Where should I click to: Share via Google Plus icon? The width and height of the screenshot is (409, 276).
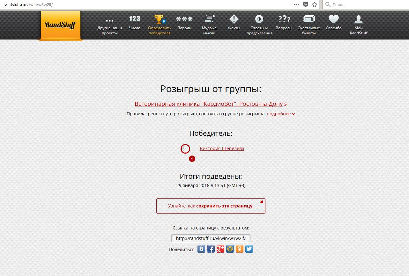pyautogui.click(x=220, y=249)
